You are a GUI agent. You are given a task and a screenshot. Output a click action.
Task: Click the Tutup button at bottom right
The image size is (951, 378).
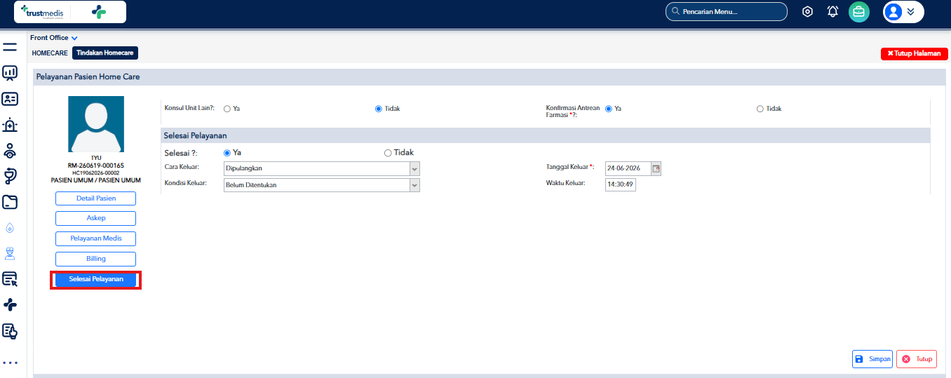click(917, 359)
